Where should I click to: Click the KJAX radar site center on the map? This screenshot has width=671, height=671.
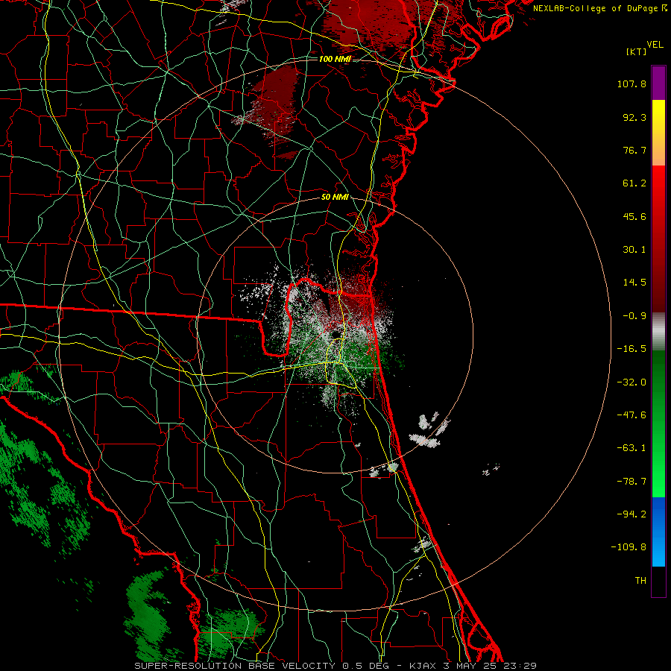(335, 334)
